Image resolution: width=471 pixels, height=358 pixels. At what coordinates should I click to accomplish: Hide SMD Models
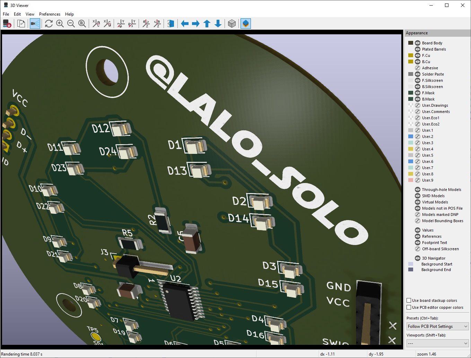point(418,196)
